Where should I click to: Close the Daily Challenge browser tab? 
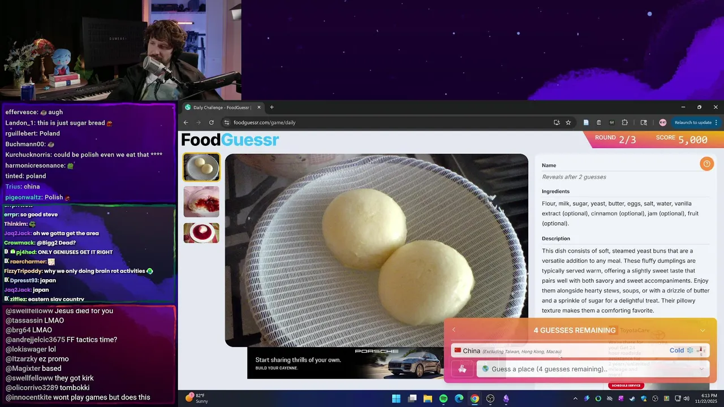259,107
